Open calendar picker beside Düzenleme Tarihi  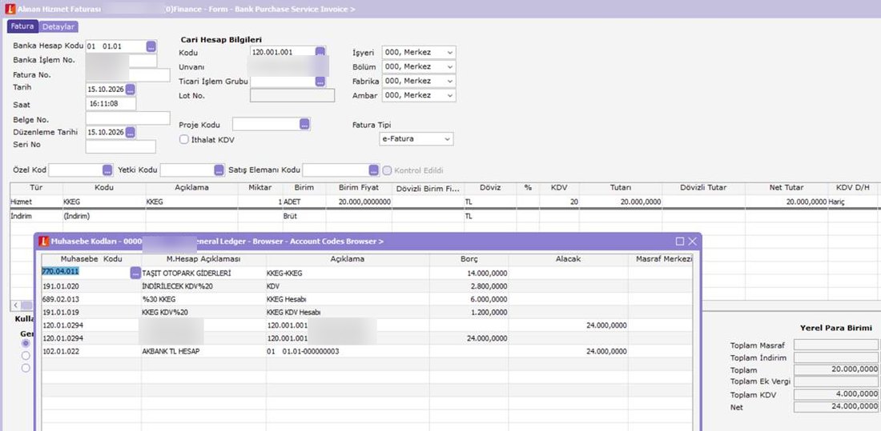pos(131,133)
